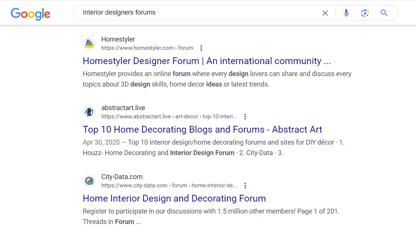Open 'Home Interior Design and Decorating Forum' link
Viewport: 416px width, 233px height.
[174, 199]
